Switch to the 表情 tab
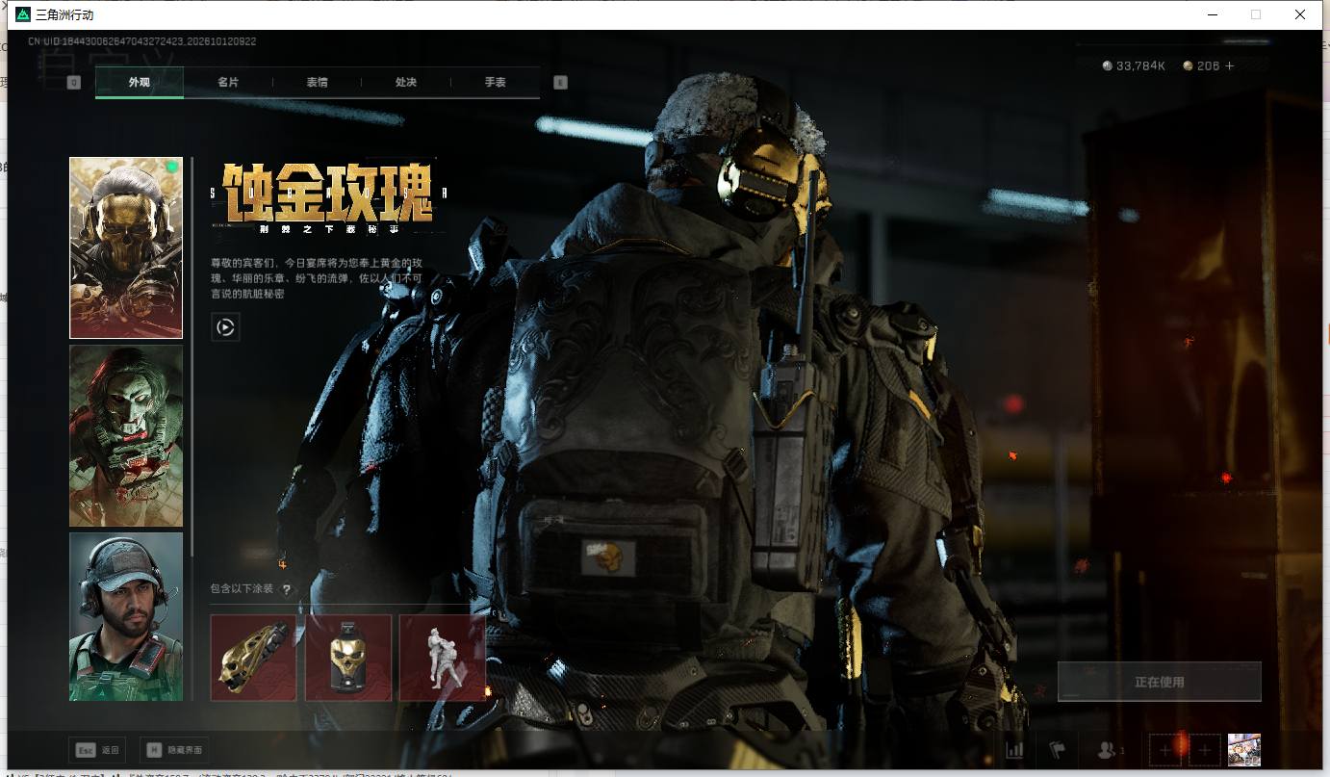Viewport: 1330px width, 777px height. 317,83
